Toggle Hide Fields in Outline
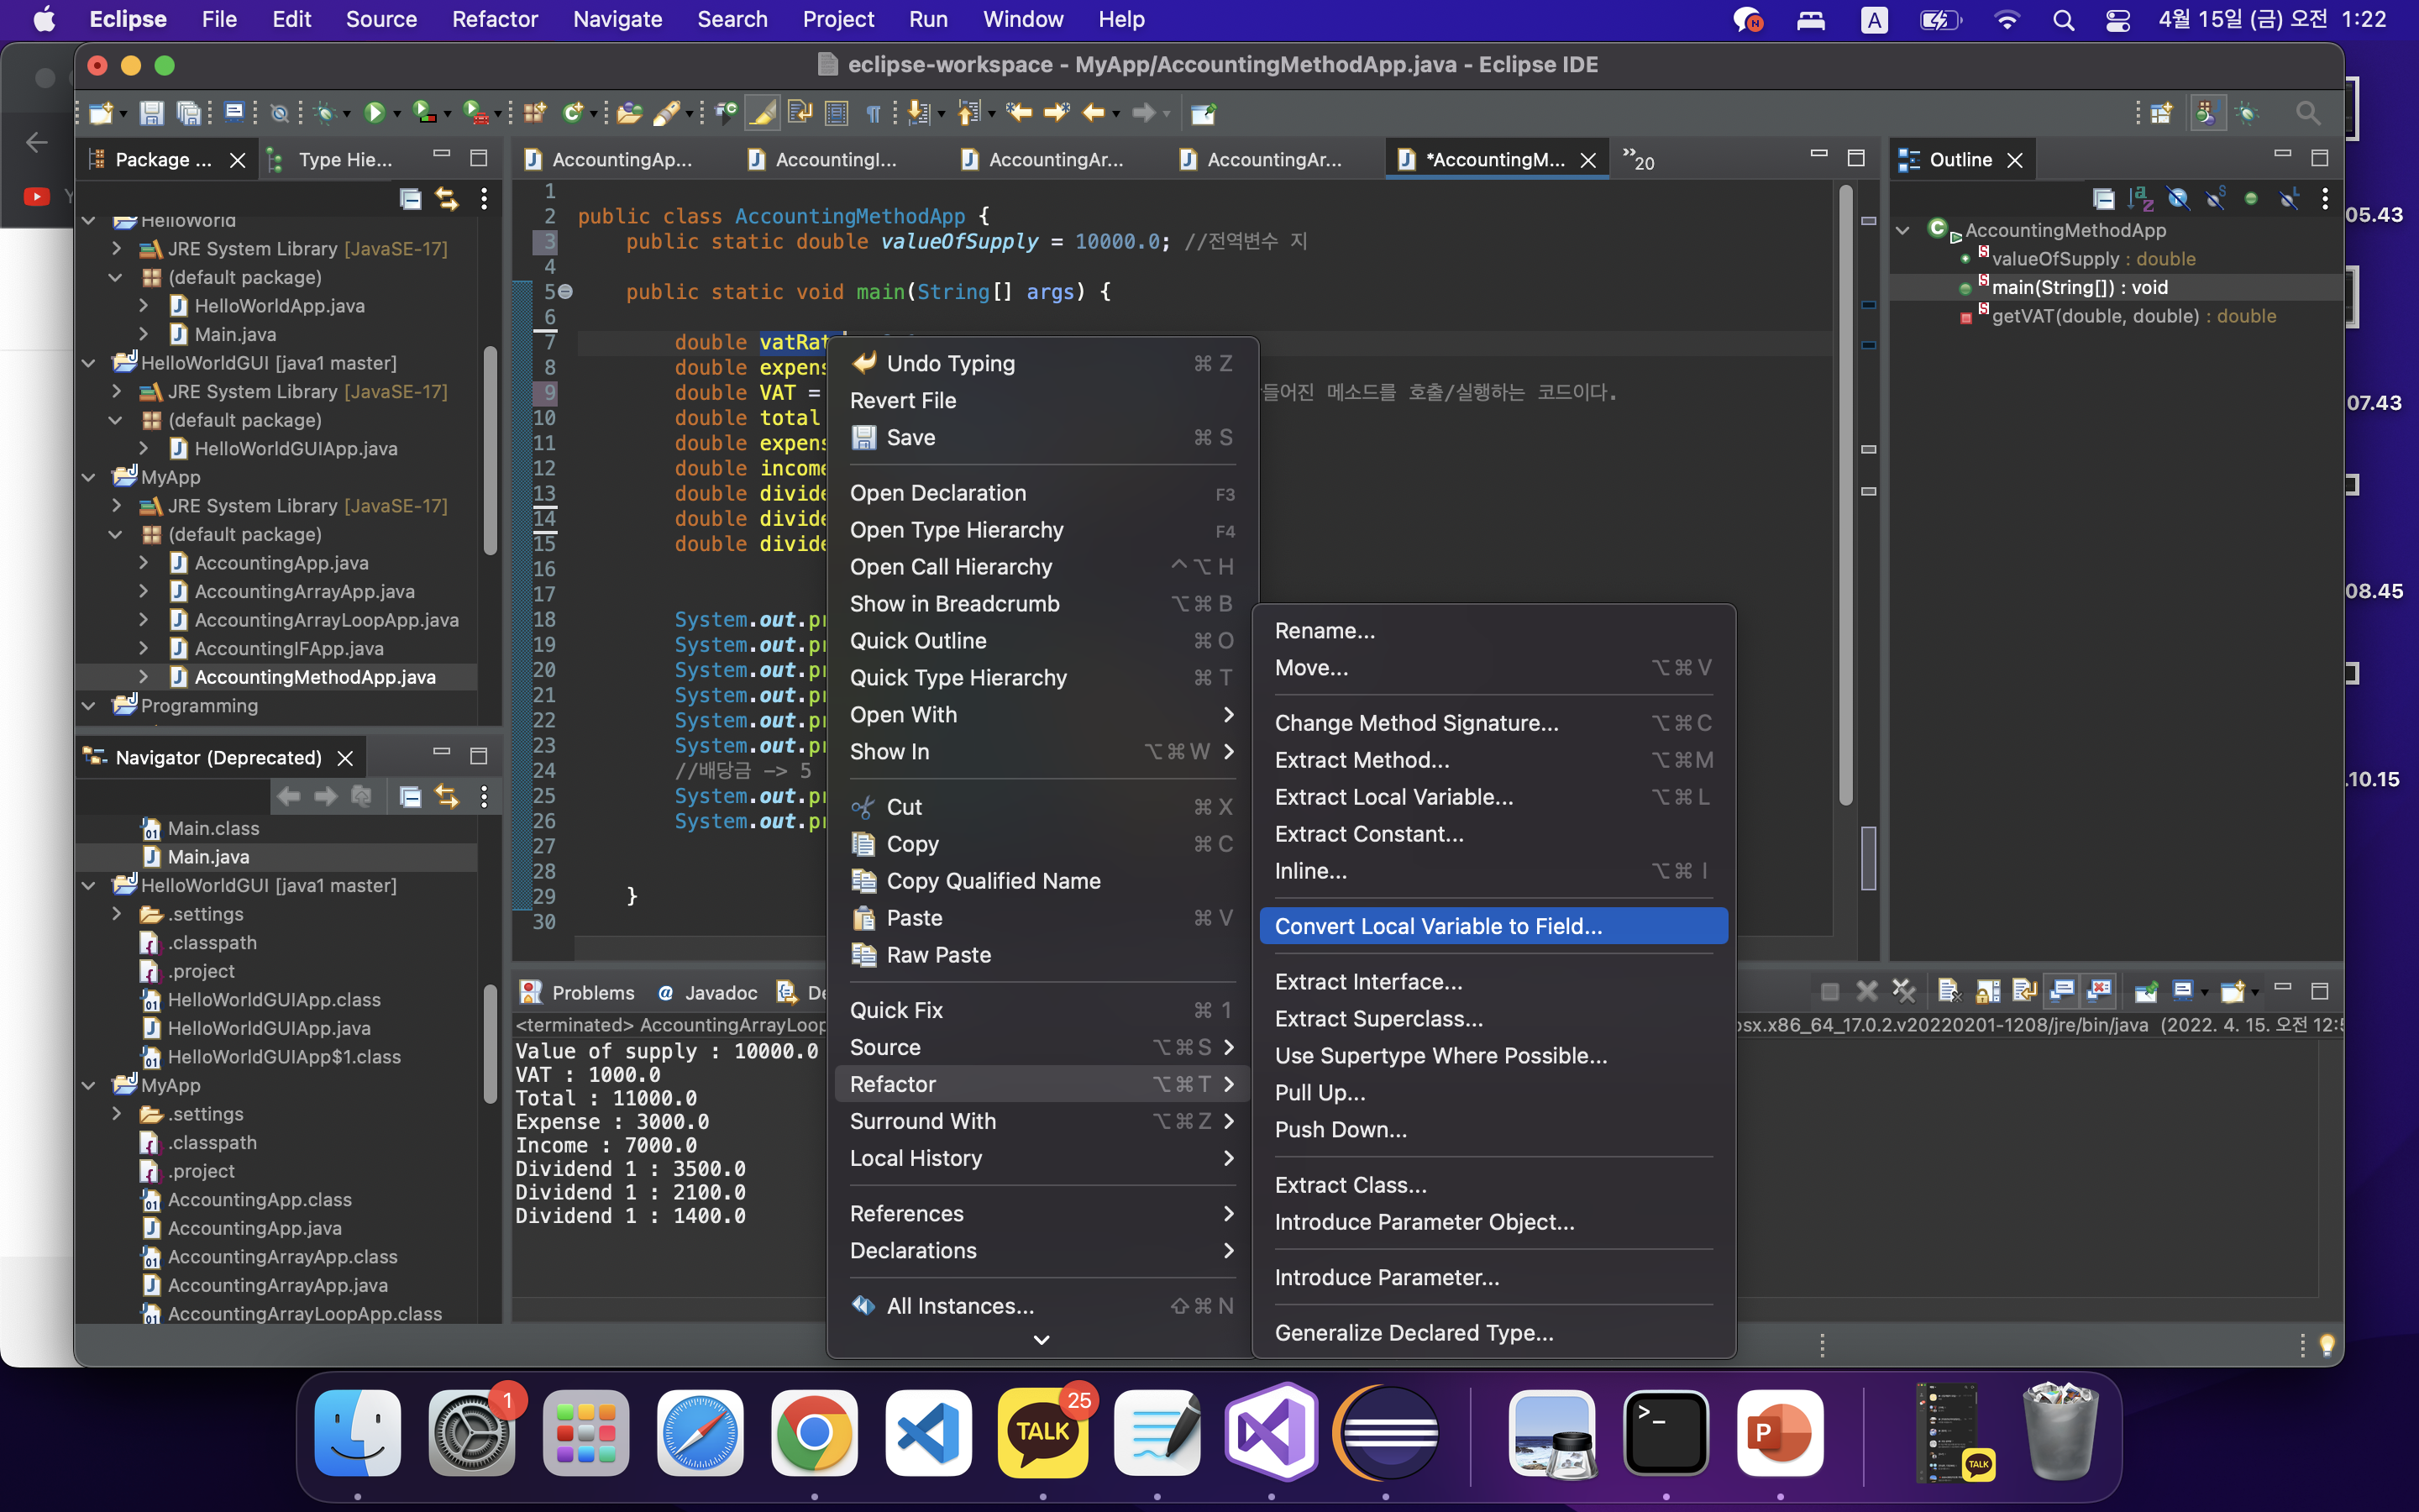The image size is (2419, 1512). [x=2178, y=199]
